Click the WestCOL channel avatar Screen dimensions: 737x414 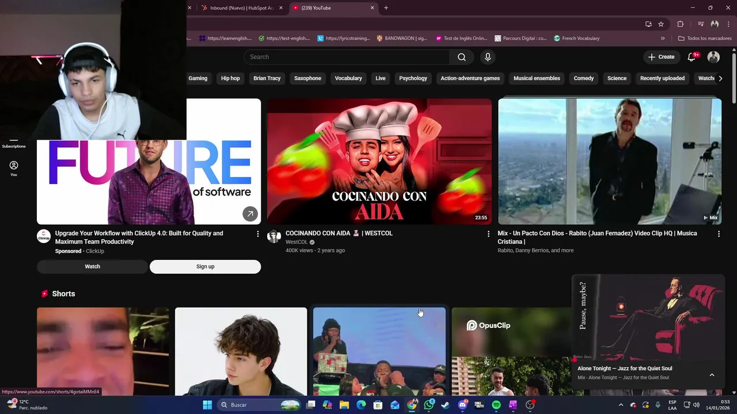click(274, 236)
